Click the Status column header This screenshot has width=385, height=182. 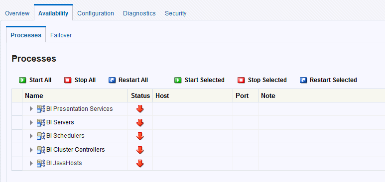tap(140, 95)
